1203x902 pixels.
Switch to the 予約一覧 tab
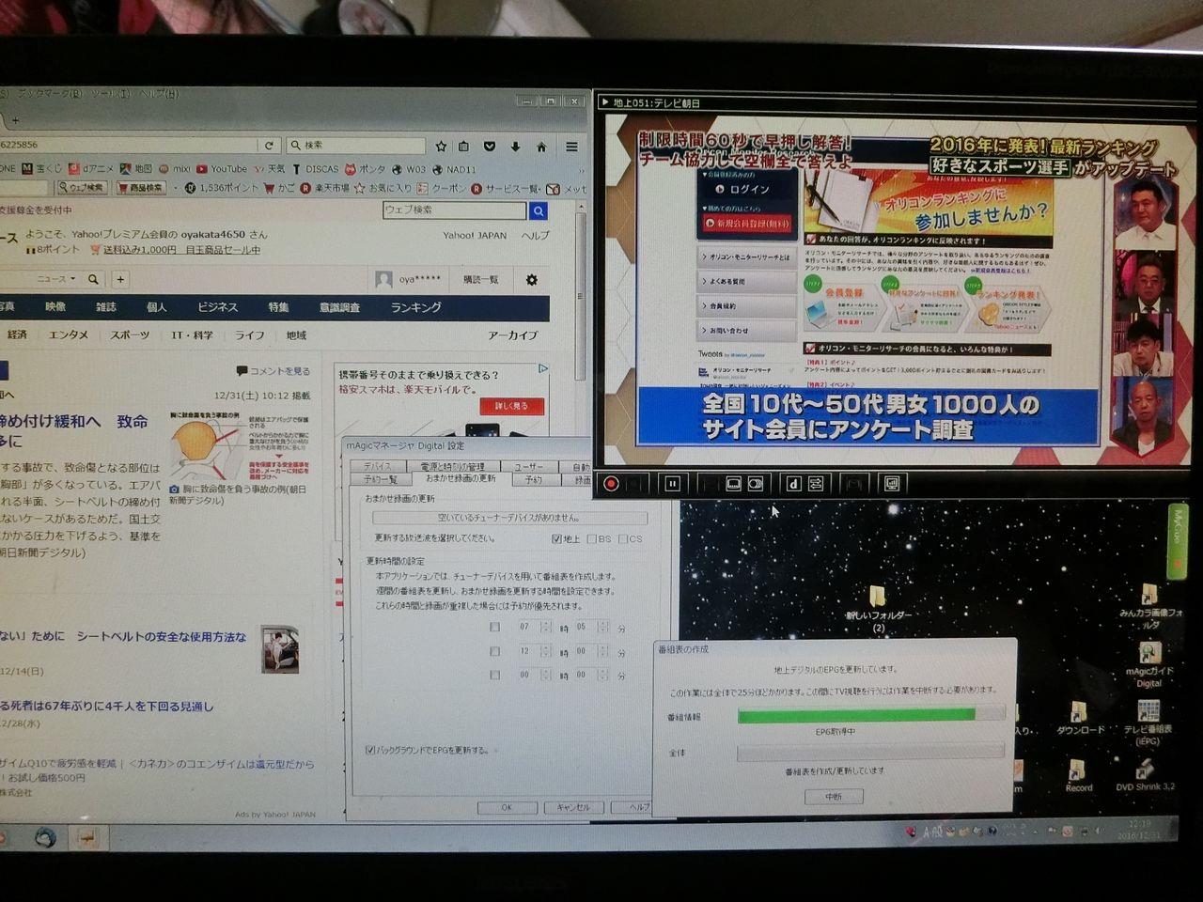(x=380, y=479)
